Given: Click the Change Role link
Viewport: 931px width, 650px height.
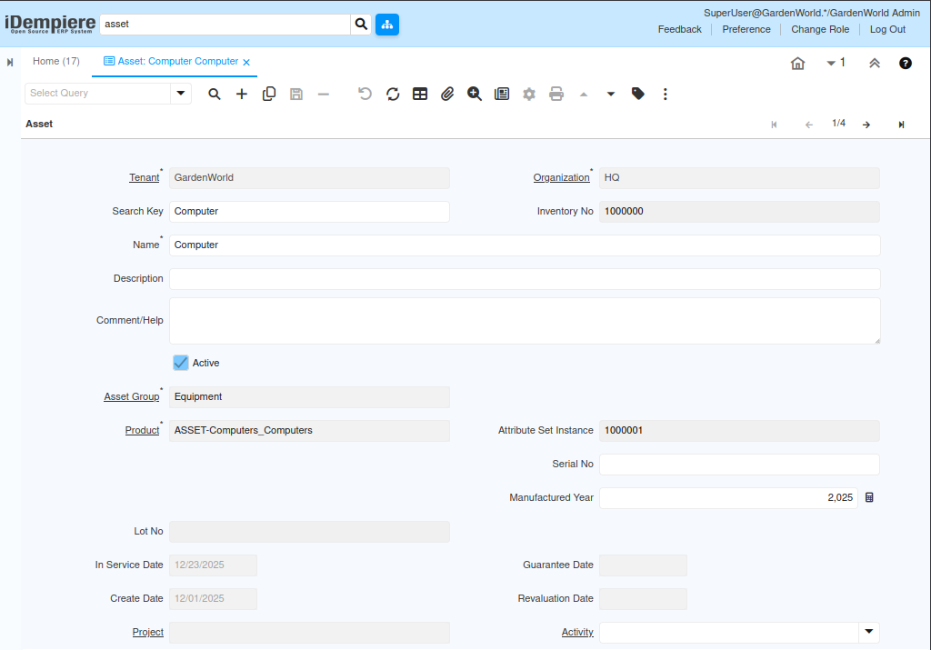Looking at the screenshot, I should (x=820, y=29).
